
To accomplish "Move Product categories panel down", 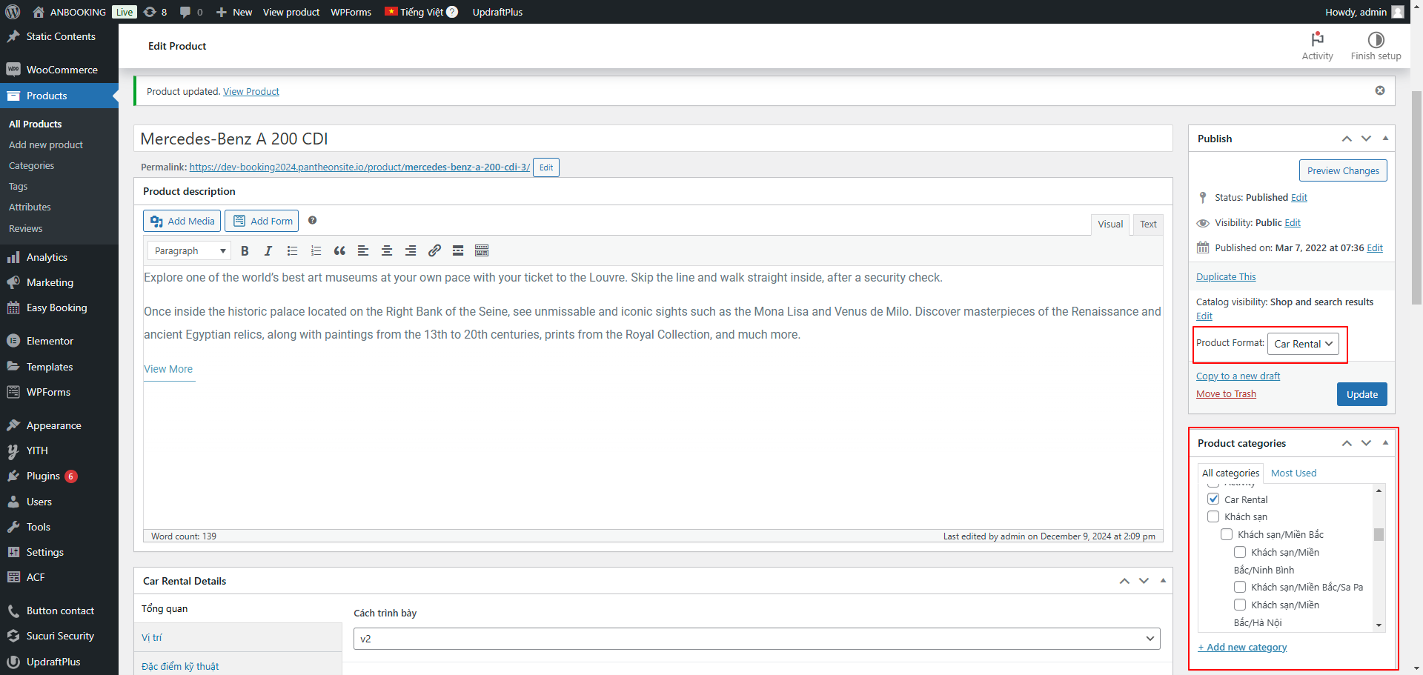I will [1366, 443].
